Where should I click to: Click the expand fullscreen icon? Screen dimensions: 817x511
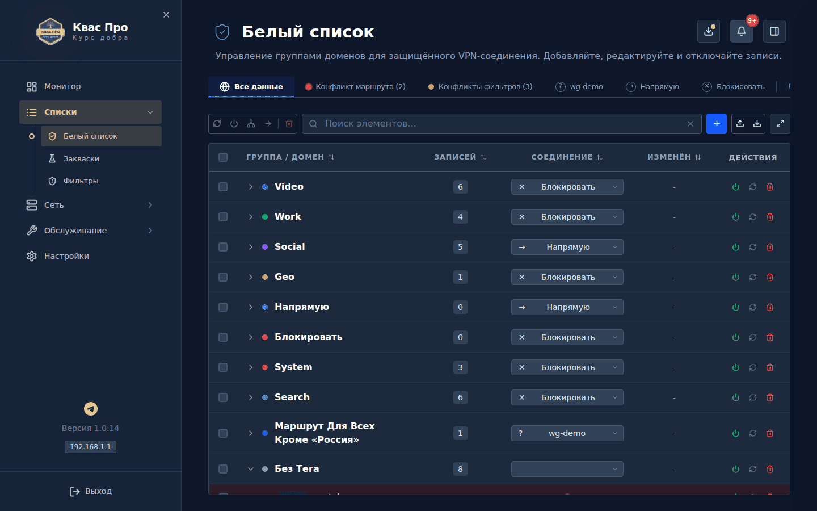(780, 124)
